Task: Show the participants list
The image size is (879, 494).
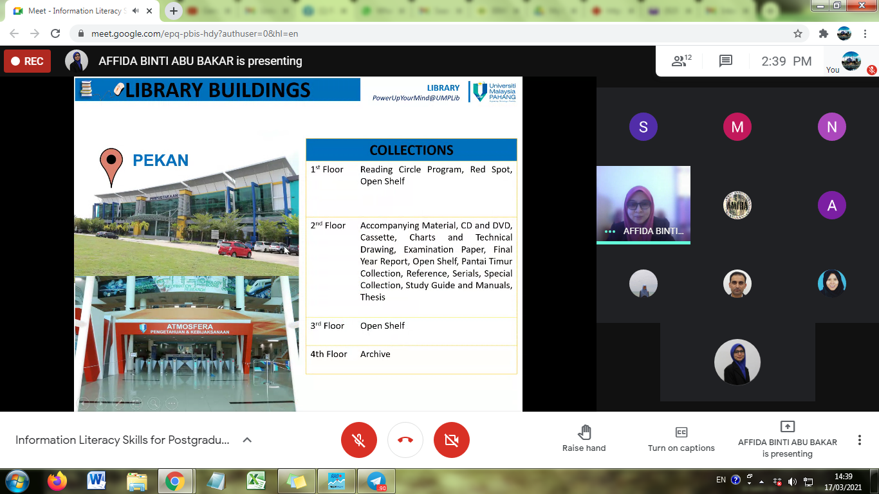Action: (681, 61)
